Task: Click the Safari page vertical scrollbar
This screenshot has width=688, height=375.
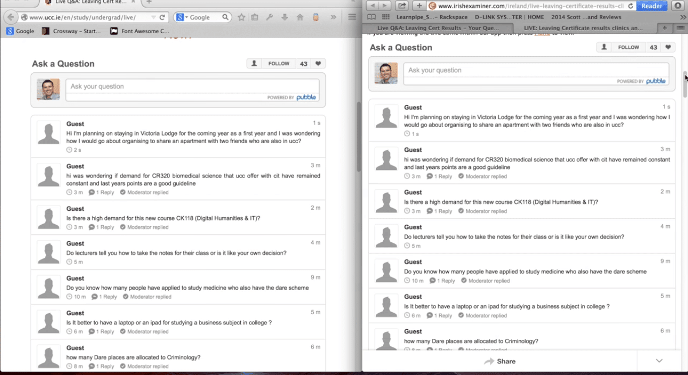Action: pyautogui.click(x=685, y=85)
